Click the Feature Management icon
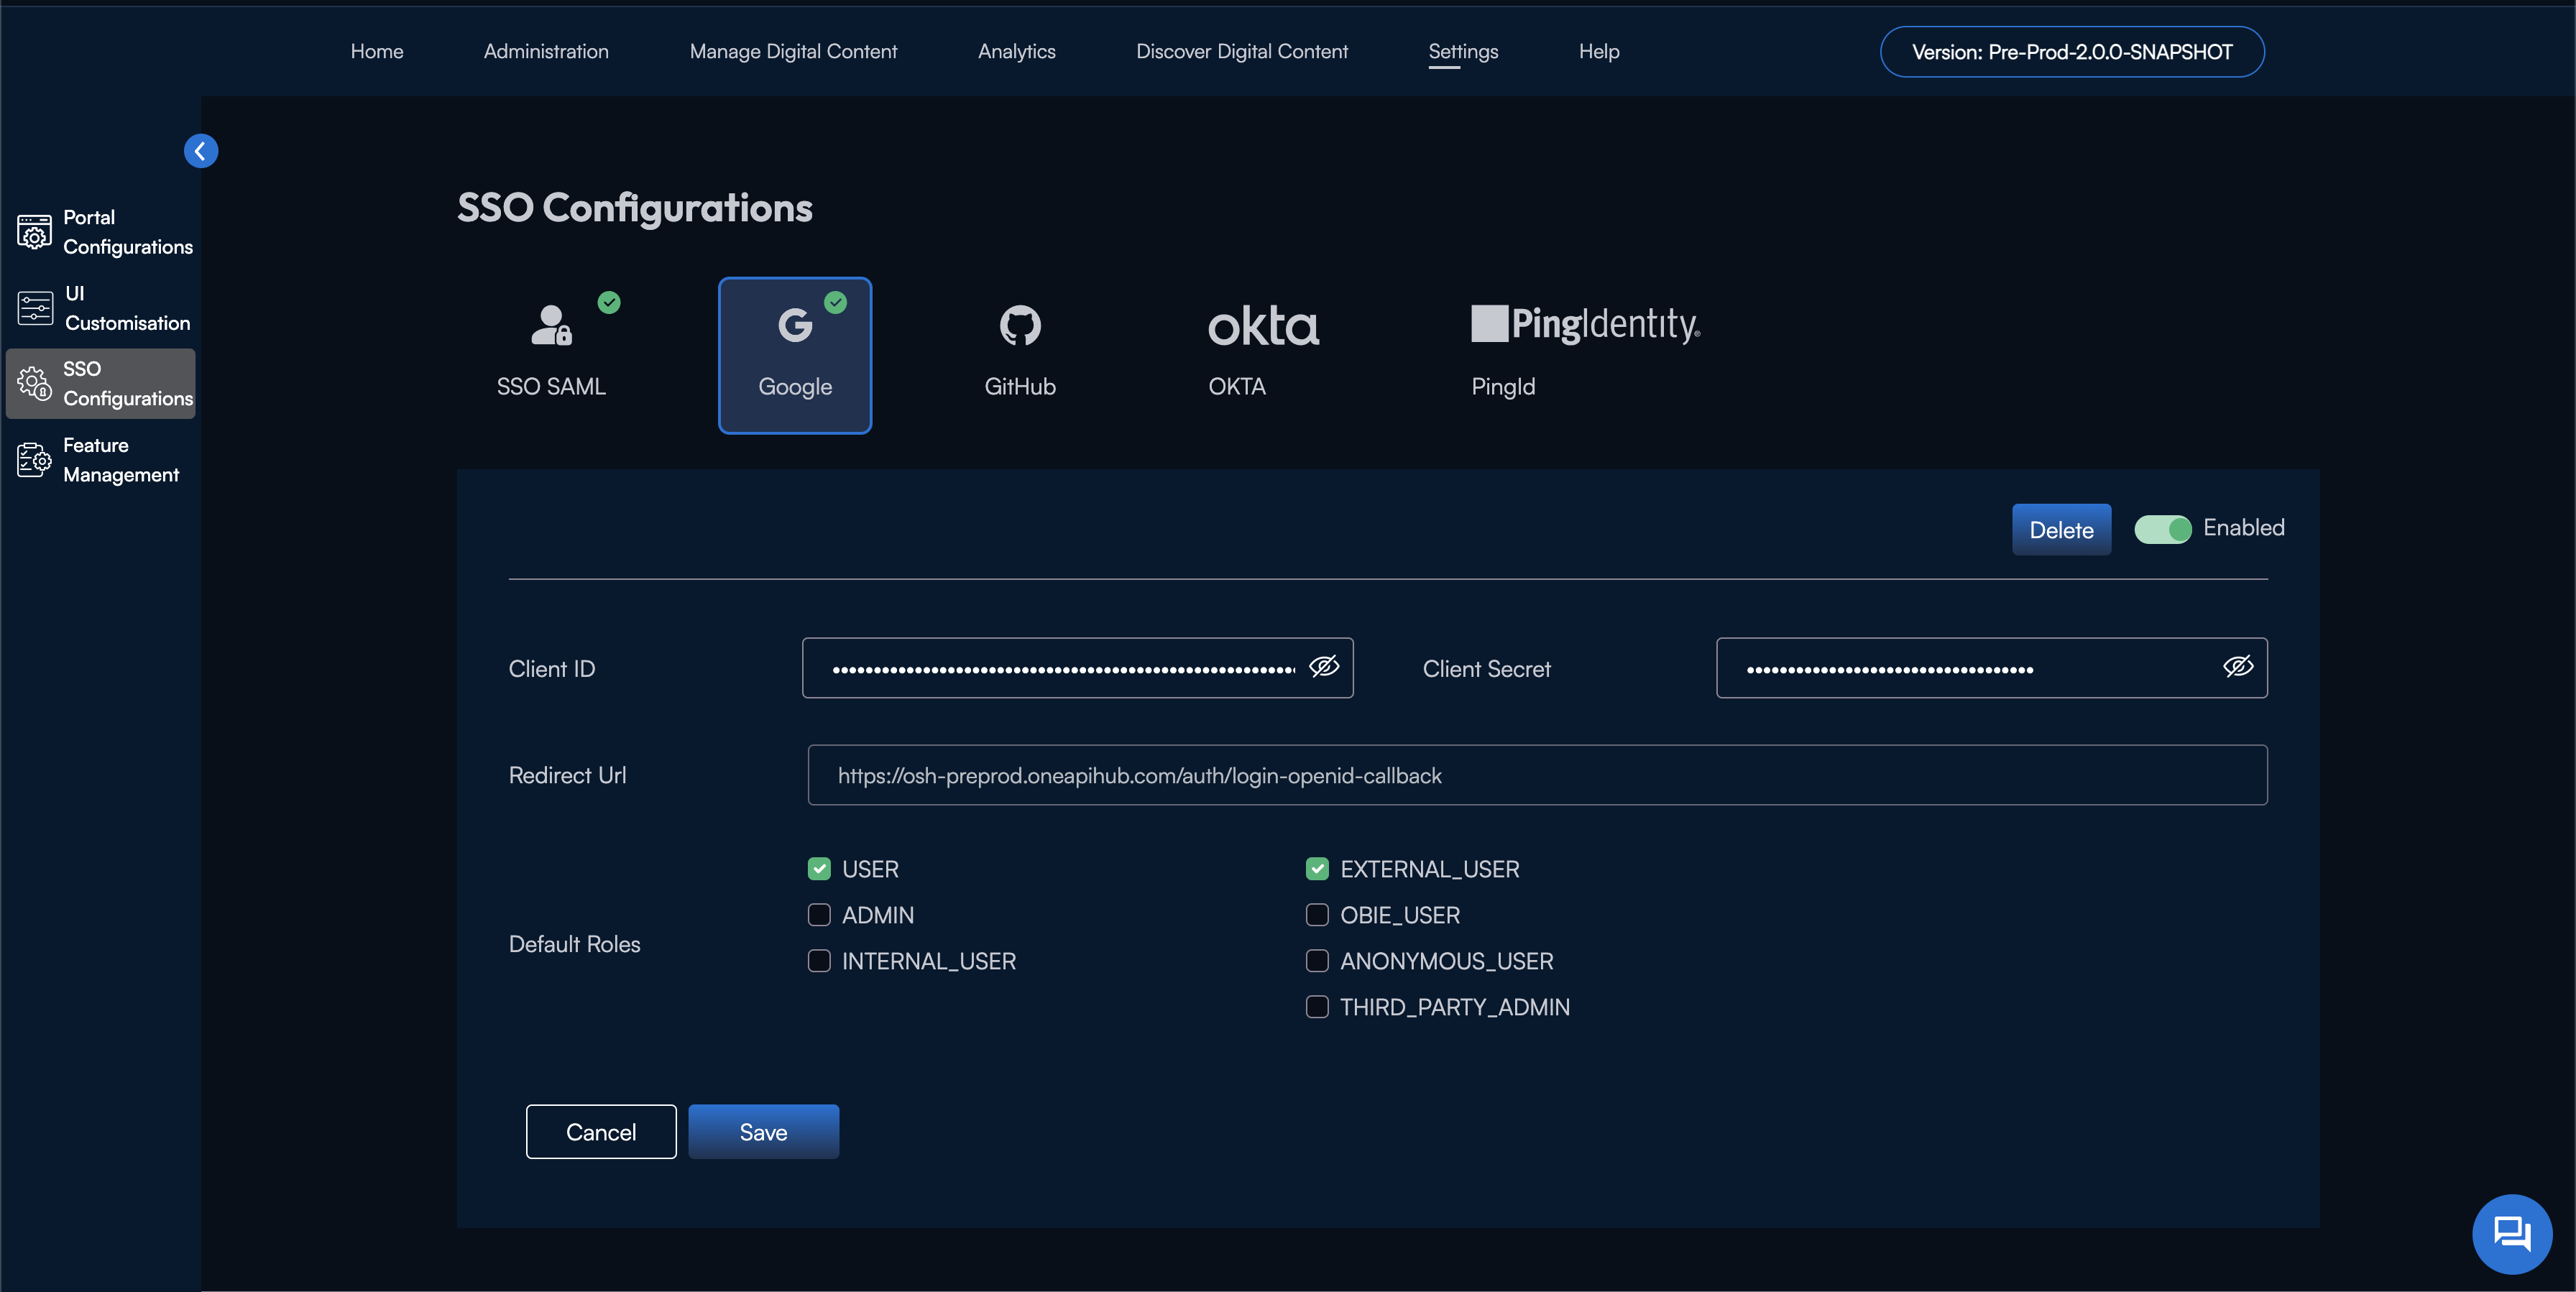2576x1292 pixels. (x=34, y=460)
